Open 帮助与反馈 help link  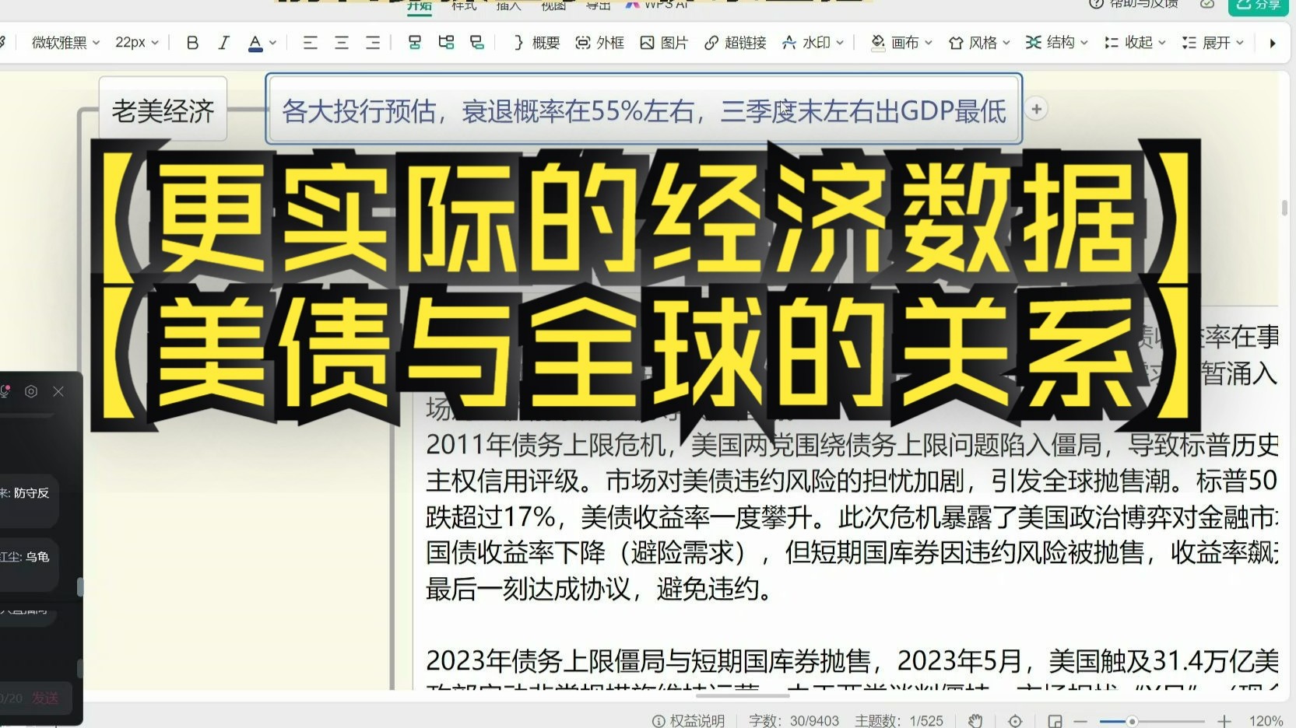coord(1133,4)
